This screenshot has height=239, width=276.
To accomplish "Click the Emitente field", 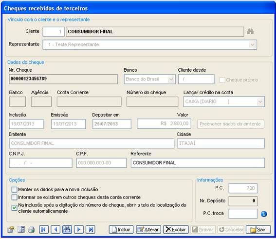I will (x=92, y=143).
